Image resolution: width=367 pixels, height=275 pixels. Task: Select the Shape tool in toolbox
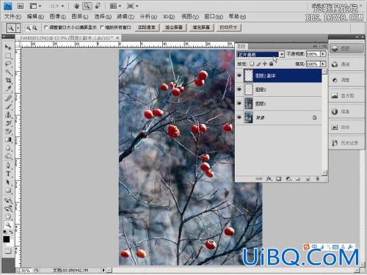click(x=8, y=191)
